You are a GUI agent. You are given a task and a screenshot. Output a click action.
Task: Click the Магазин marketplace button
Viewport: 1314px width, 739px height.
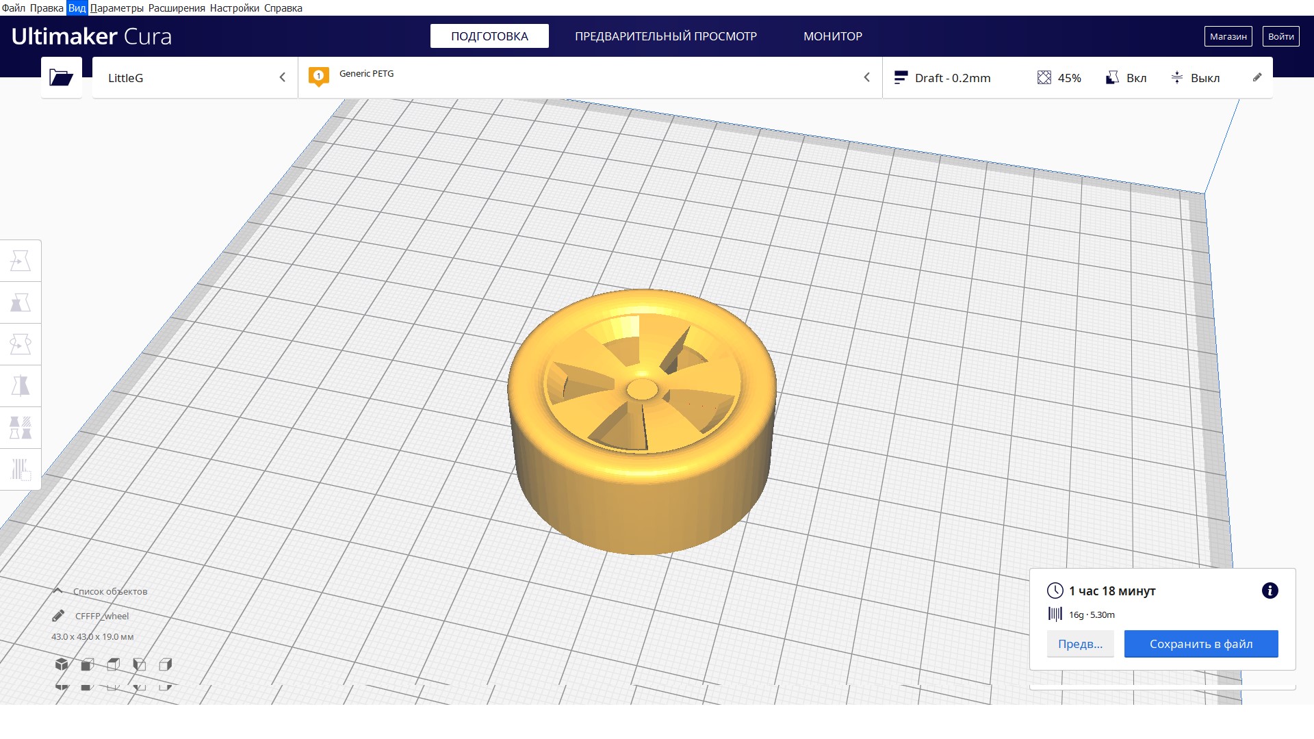point(1228,36)
